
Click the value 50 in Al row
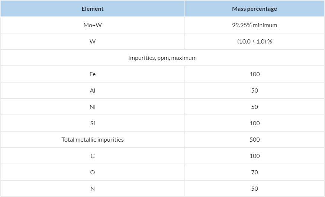pos(254,91)
